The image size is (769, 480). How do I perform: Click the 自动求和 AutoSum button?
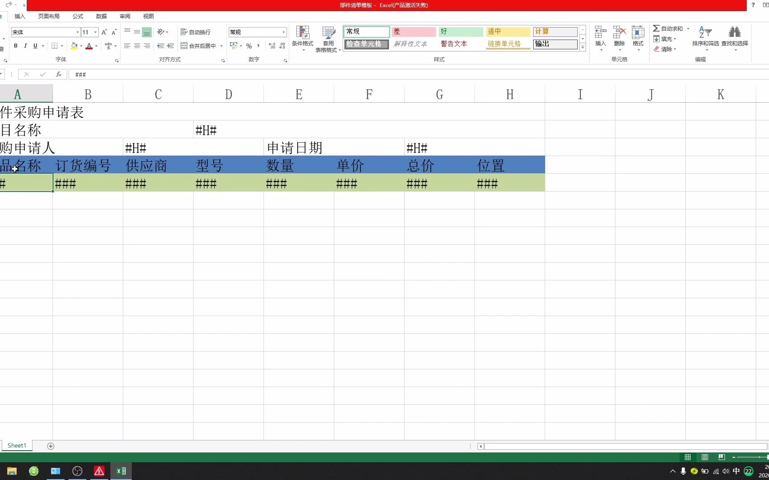tap(668, 28)
